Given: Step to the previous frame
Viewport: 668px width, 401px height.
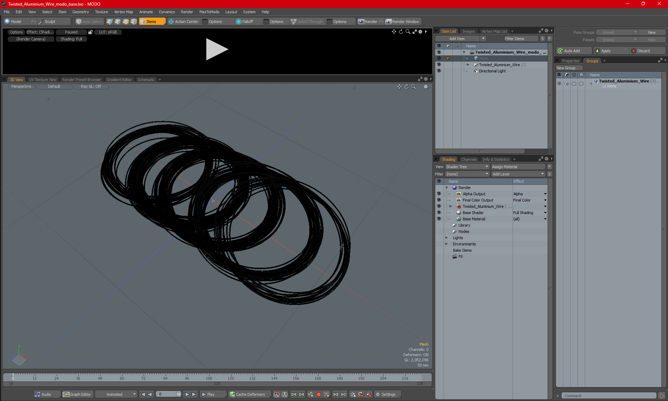Looking at the screenshot, I should 151,394.
